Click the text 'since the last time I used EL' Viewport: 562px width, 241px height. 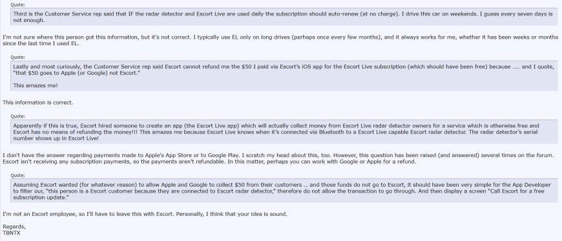pyautogui.click(x=40, y=44)
